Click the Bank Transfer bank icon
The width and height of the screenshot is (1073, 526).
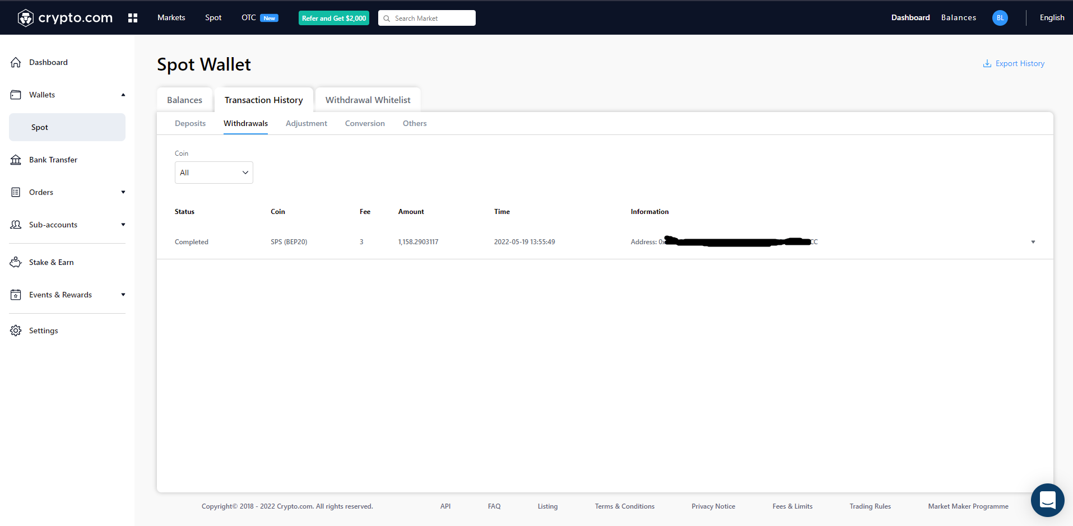click(16, 160)
